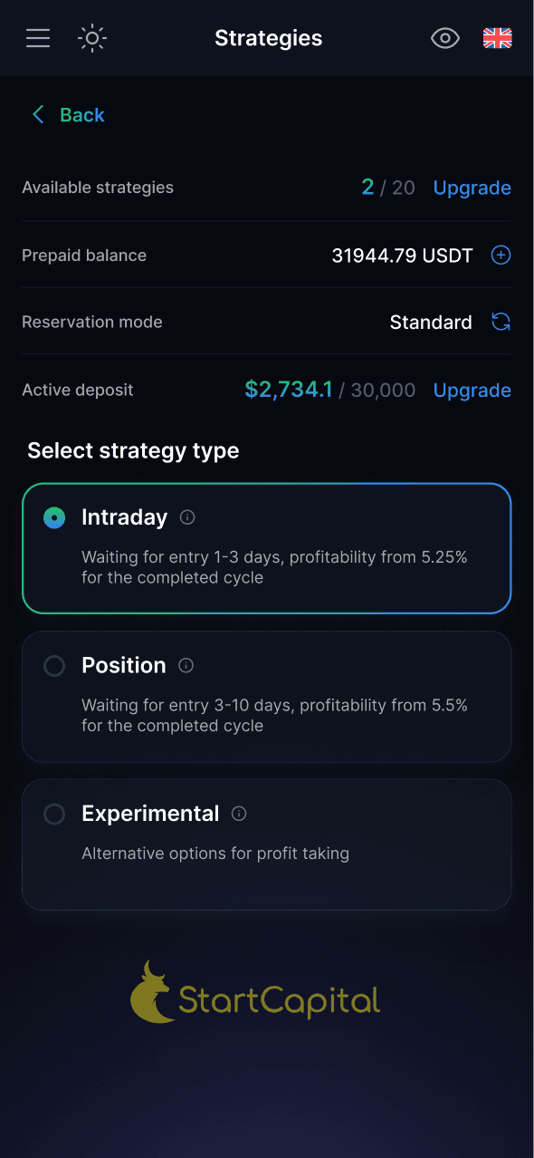Select the Position strategy radio button
Viewport: 534px width, 1158px height.
coord(53,665)
